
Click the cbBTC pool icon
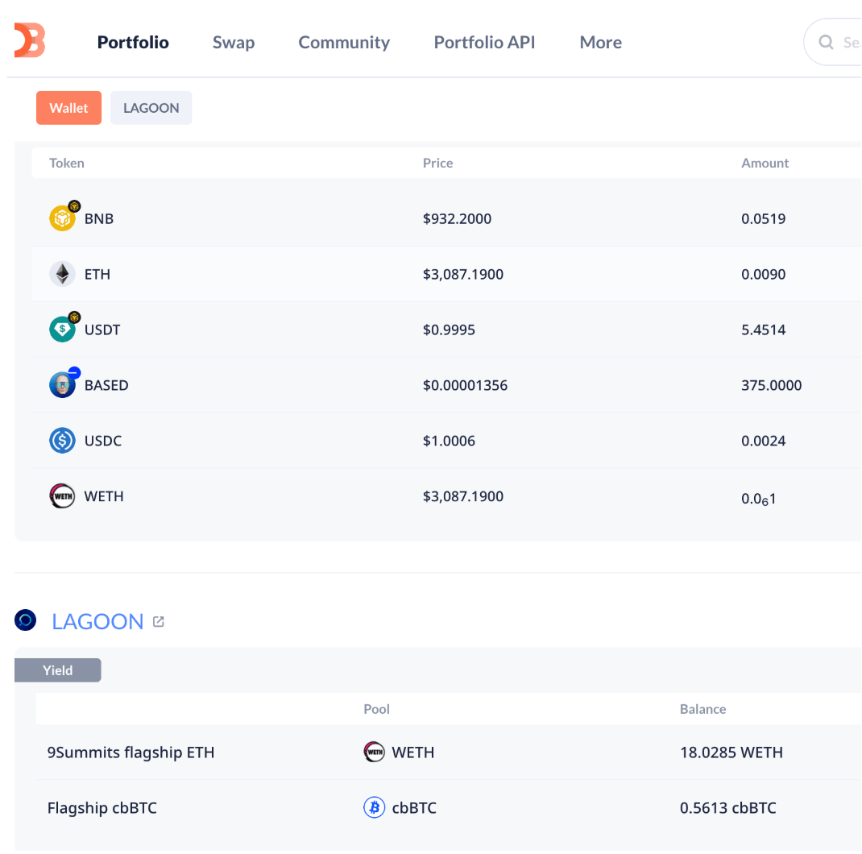click(375, 807)
